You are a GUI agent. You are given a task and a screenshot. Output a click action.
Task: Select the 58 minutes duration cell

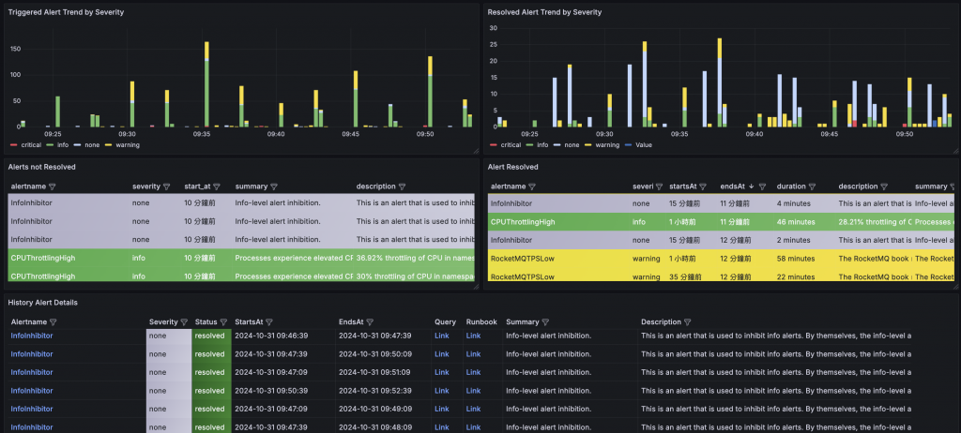point(804,259)
